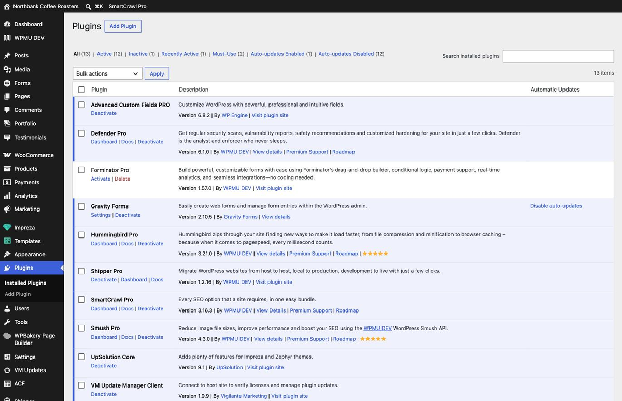Click the Appearance paintbrush icon

tap(7, 255)
